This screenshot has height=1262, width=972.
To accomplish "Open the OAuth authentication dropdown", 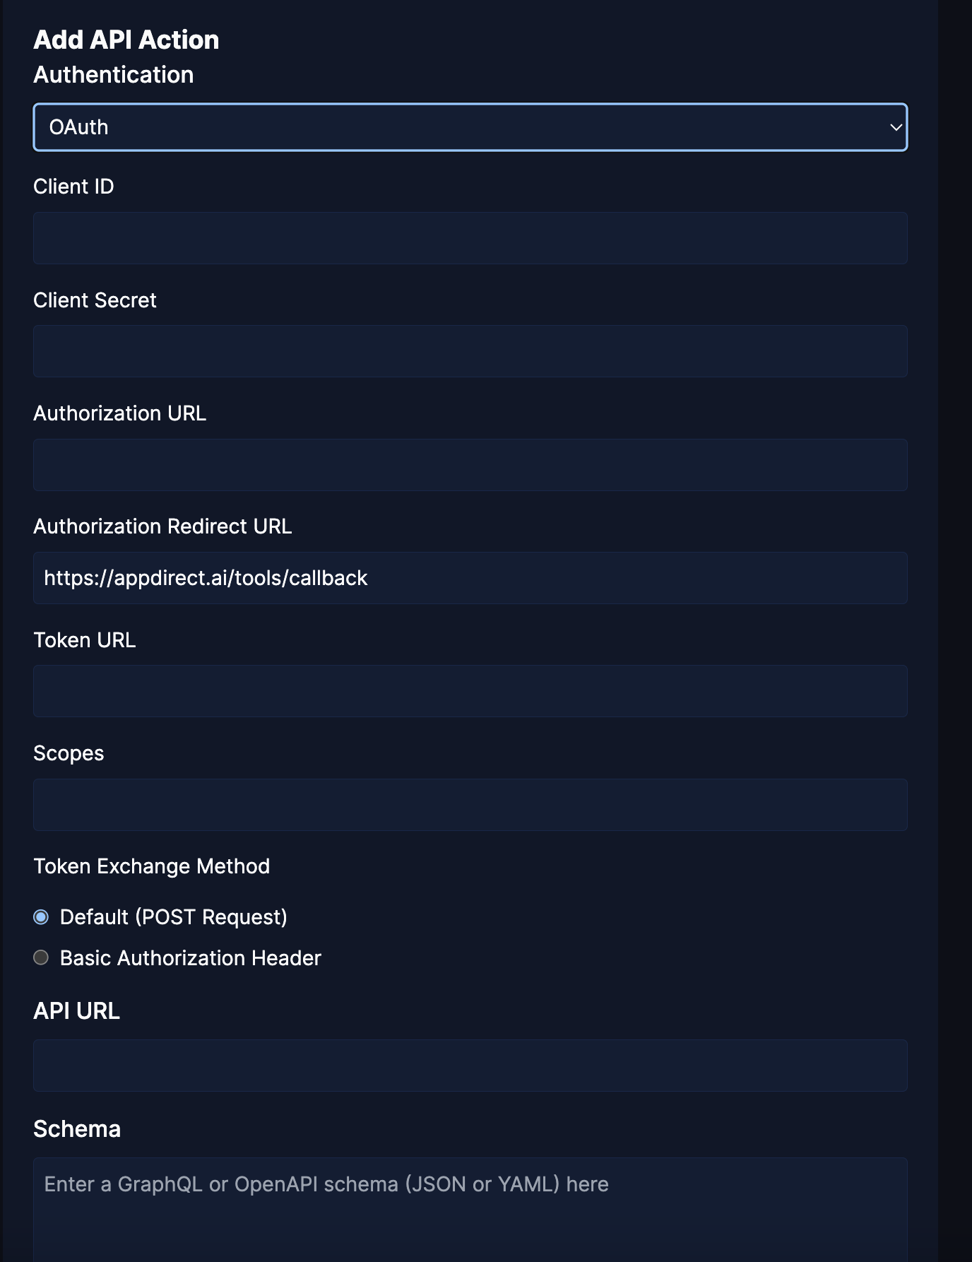I will 470,127.
